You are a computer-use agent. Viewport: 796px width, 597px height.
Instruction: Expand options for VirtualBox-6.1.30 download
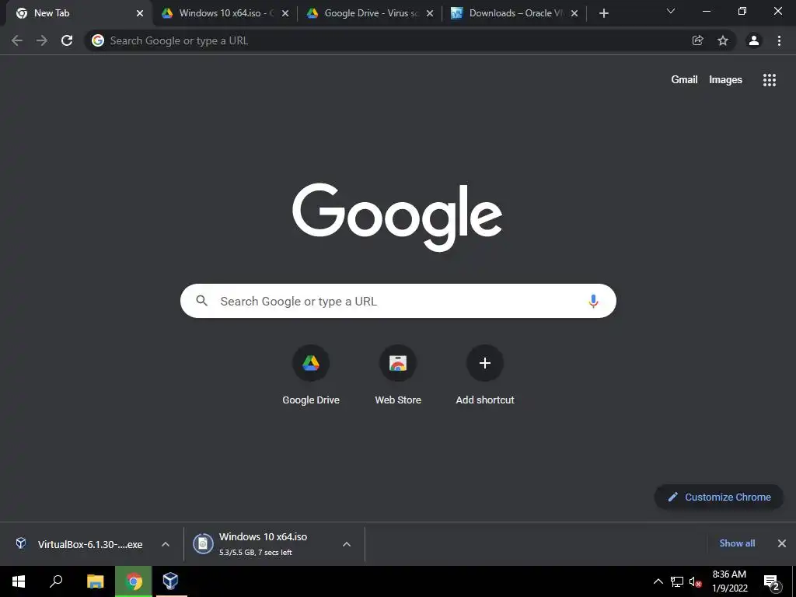165,544
